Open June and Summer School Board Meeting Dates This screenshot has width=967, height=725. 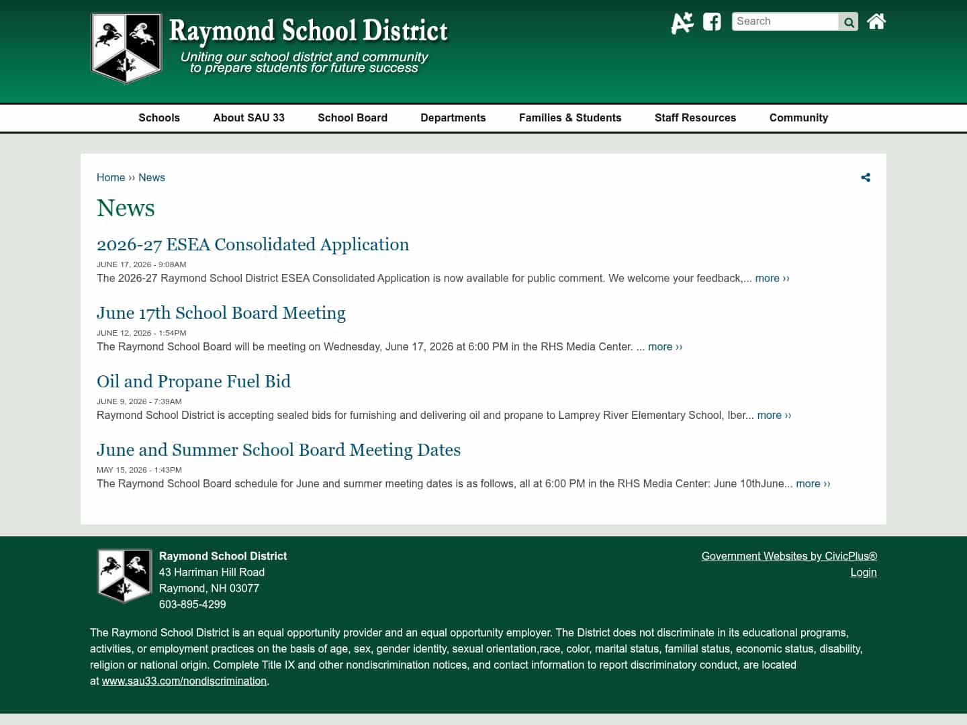[279, 450]
